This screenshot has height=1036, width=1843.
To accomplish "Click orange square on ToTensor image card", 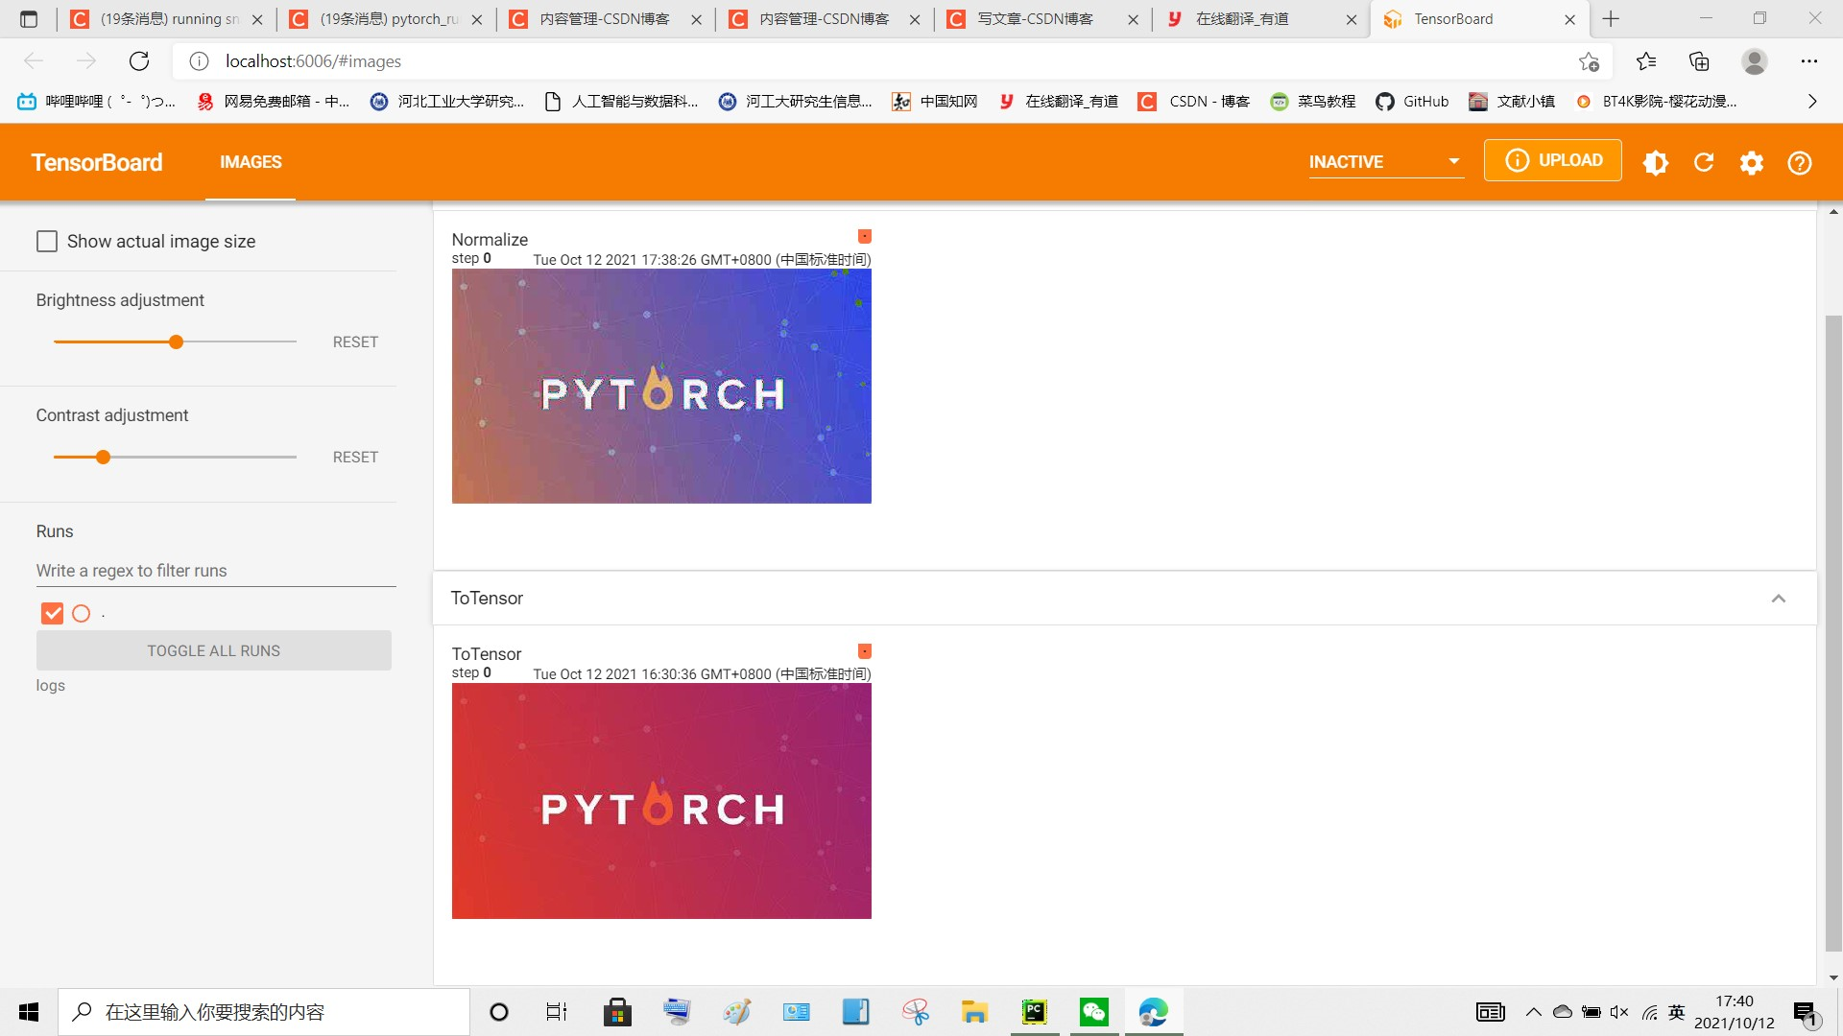I will [x=865, y=651].
